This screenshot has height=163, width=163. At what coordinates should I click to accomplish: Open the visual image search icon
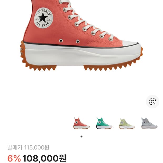click(x=152, y=101)
